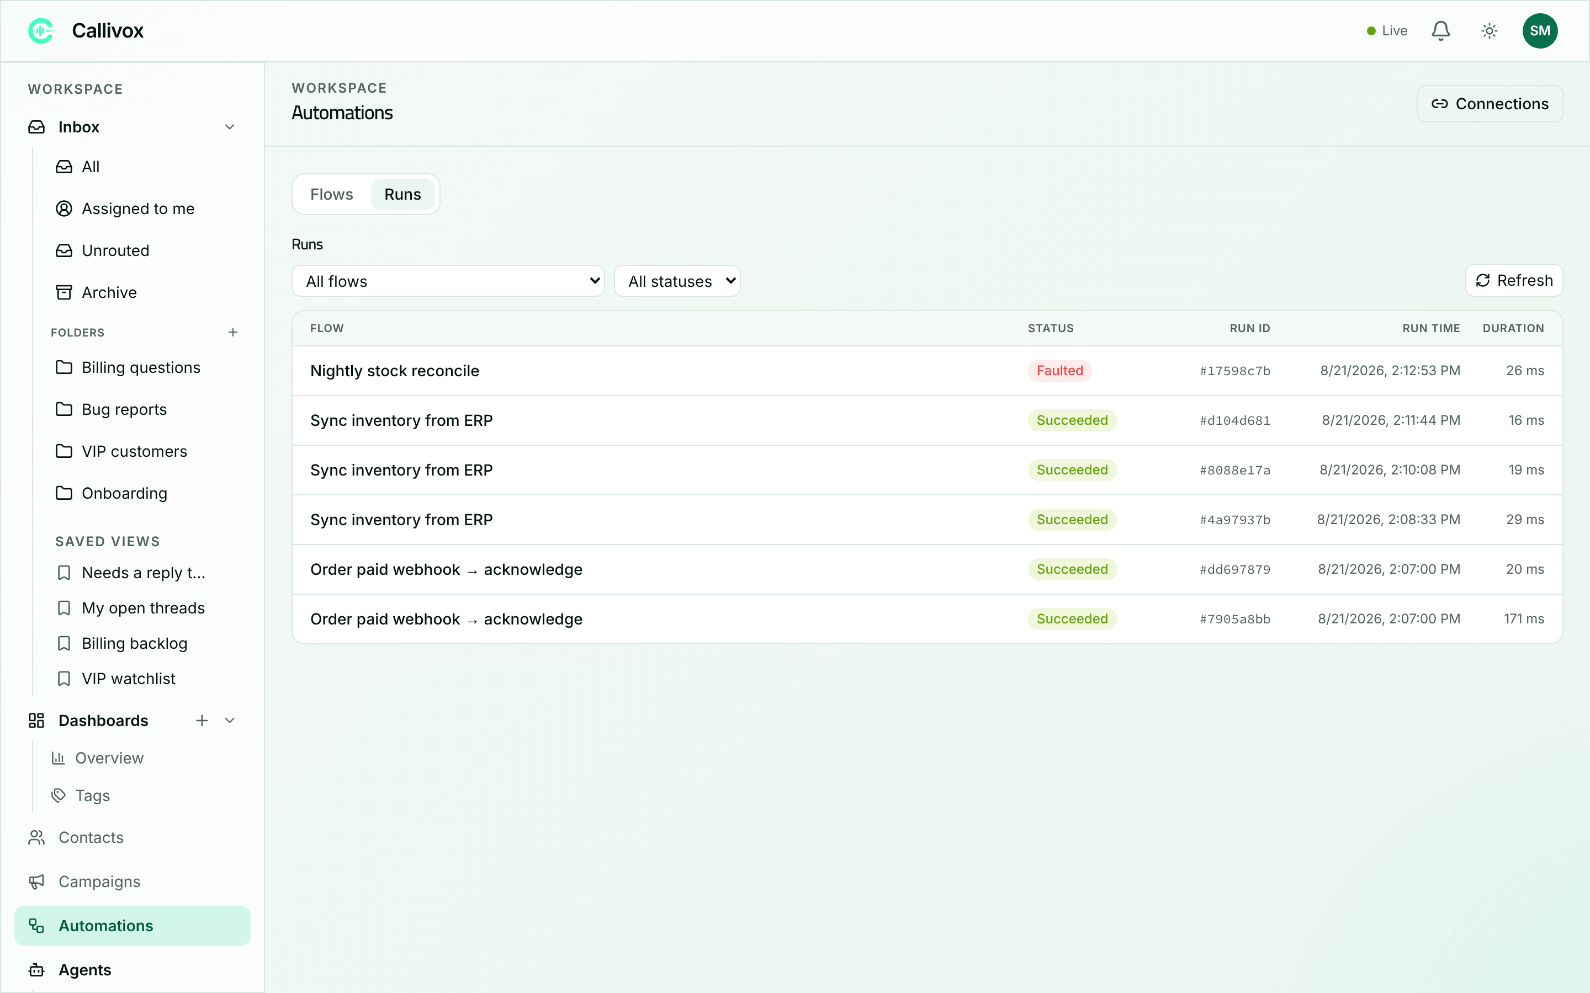The height and width of the screenshot is (993, 1590).
Task: Open VIP watchlist saved view
Action: 128,679
